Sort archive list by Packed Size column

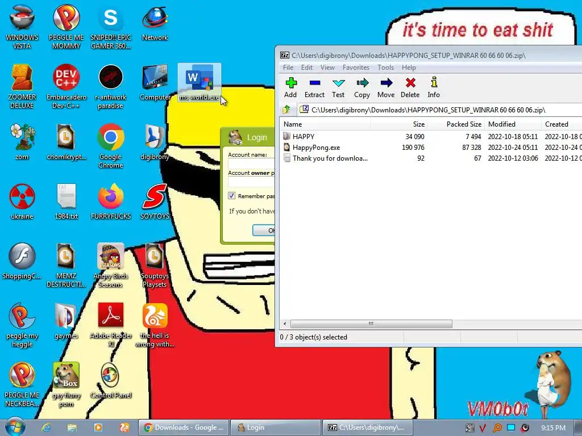point(455,124)
